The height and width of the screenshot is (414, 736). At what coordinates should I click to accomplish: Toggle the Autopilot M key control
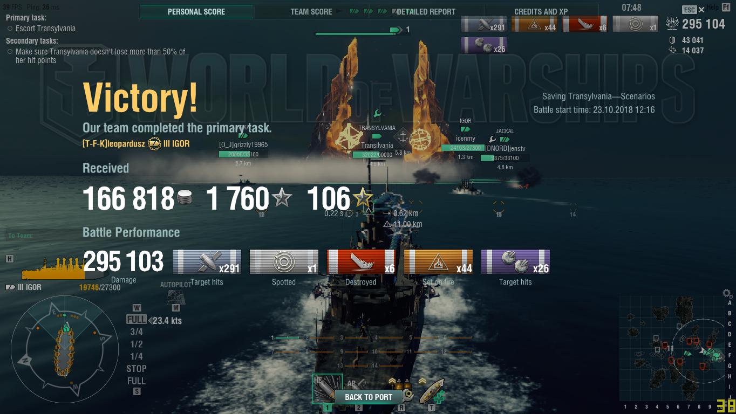pos(175,308)
